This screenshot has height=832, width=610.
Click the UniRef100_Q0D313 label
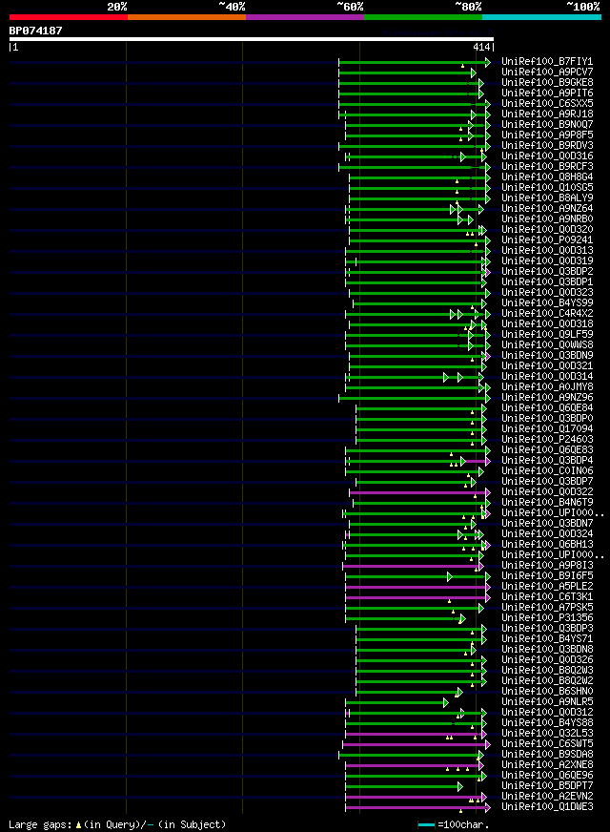click(x=547, y=251)
